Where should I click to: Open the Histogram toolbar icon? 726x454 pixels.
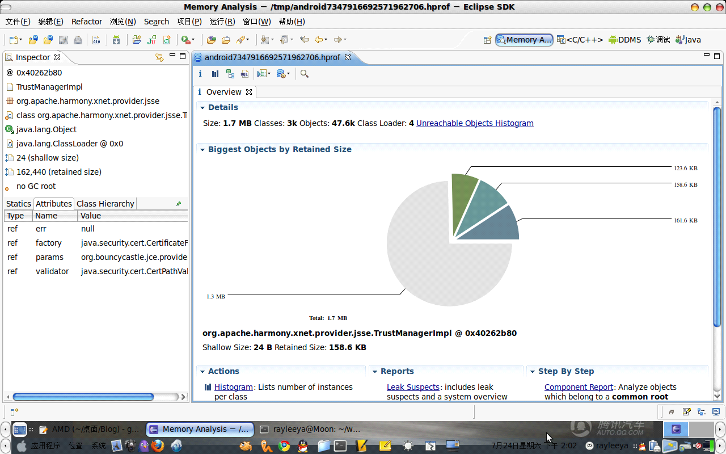tap(215, 74)
